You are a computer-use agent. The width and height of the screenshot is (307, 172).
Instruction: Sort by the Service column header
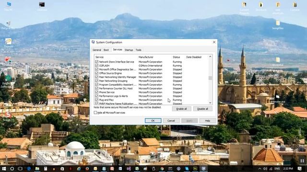coord(116,57)
